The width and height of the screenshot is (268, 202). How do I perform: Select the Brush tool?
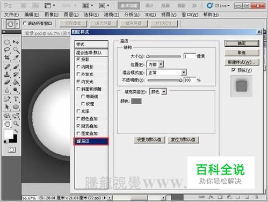[x=16, y=67]
